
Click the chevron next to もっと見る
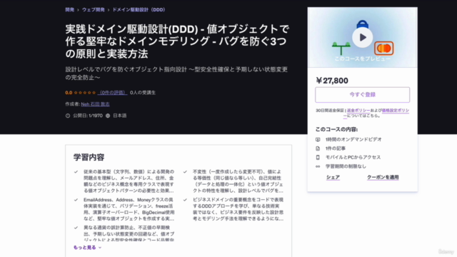(100, 248)
